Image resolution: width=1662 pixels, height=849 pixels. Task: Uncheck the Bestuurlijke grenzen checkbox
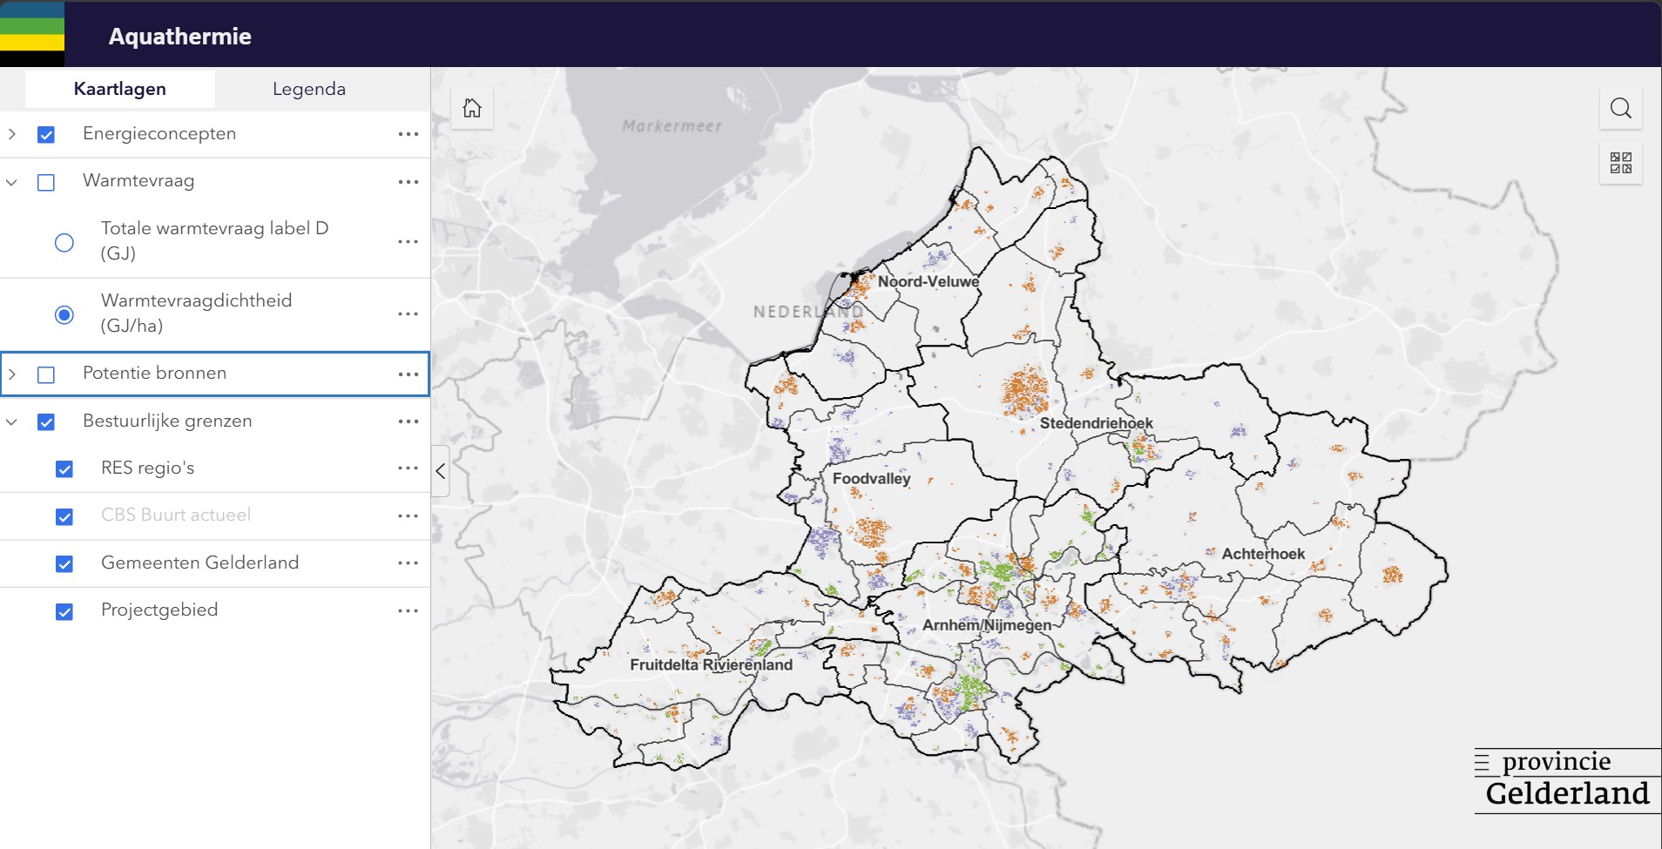[46, 422]
